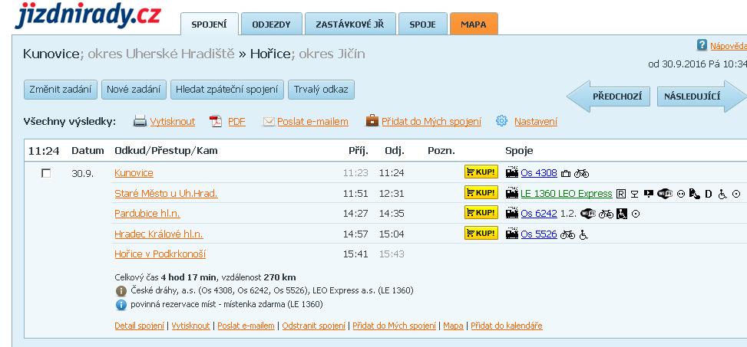Viewport: 747px width, 347px height.
Task: Open the LE 1360 LEO Express link
Action: 566,194
